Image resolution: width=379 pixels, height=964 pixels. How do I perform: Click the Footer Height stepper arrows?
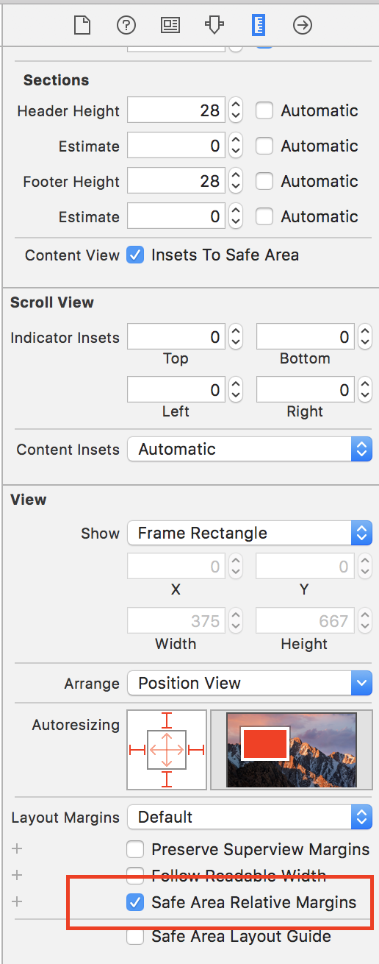(x=235, y=181)
